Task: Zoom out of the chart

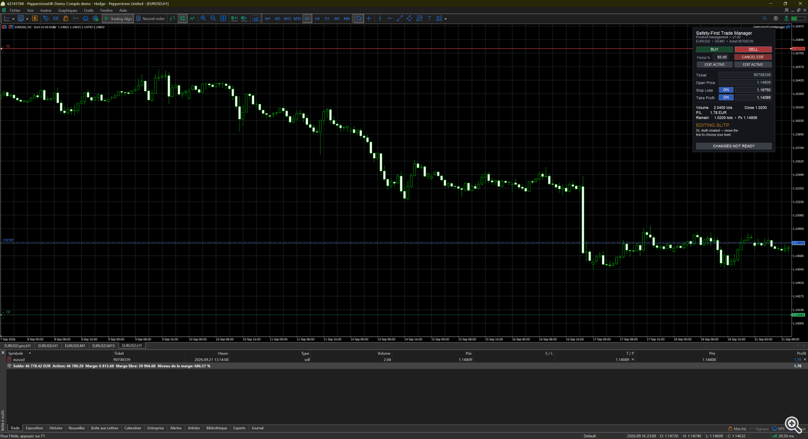Action: (x=213, y=18)
